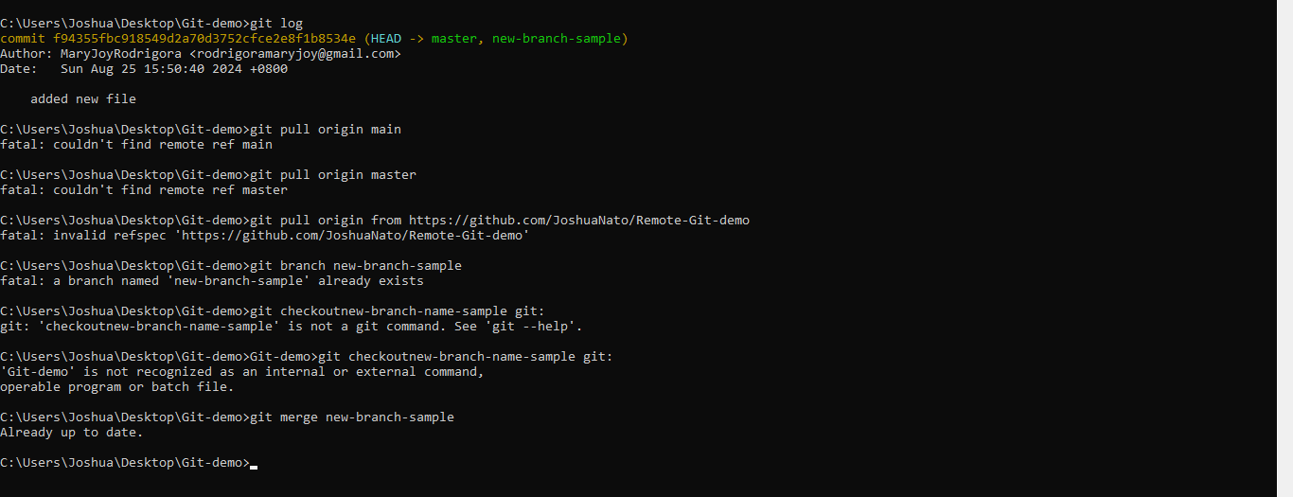This screenshot has height=497, width=1293.
Task: Select the 'Already up to date.' message
Action: point(72,433)
